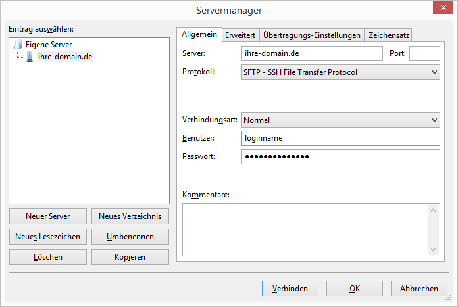458x307 pixels.
Task: Select the ihre-domain.de tree entry
Action: (65, 57)
